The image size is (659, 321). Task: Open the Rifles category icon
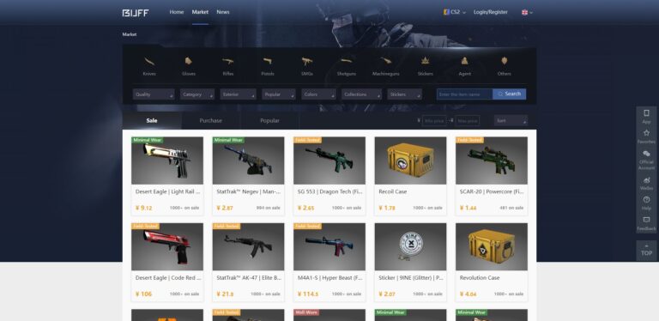(x=227, y=61)
